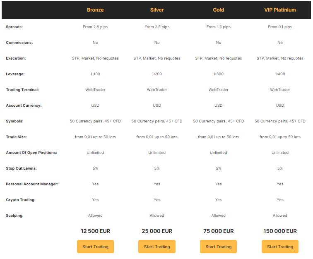Click the 75 000 EUR price
The height and width of the screenshot is (259, 313).
pyautogui.click(x=218, y=231)
